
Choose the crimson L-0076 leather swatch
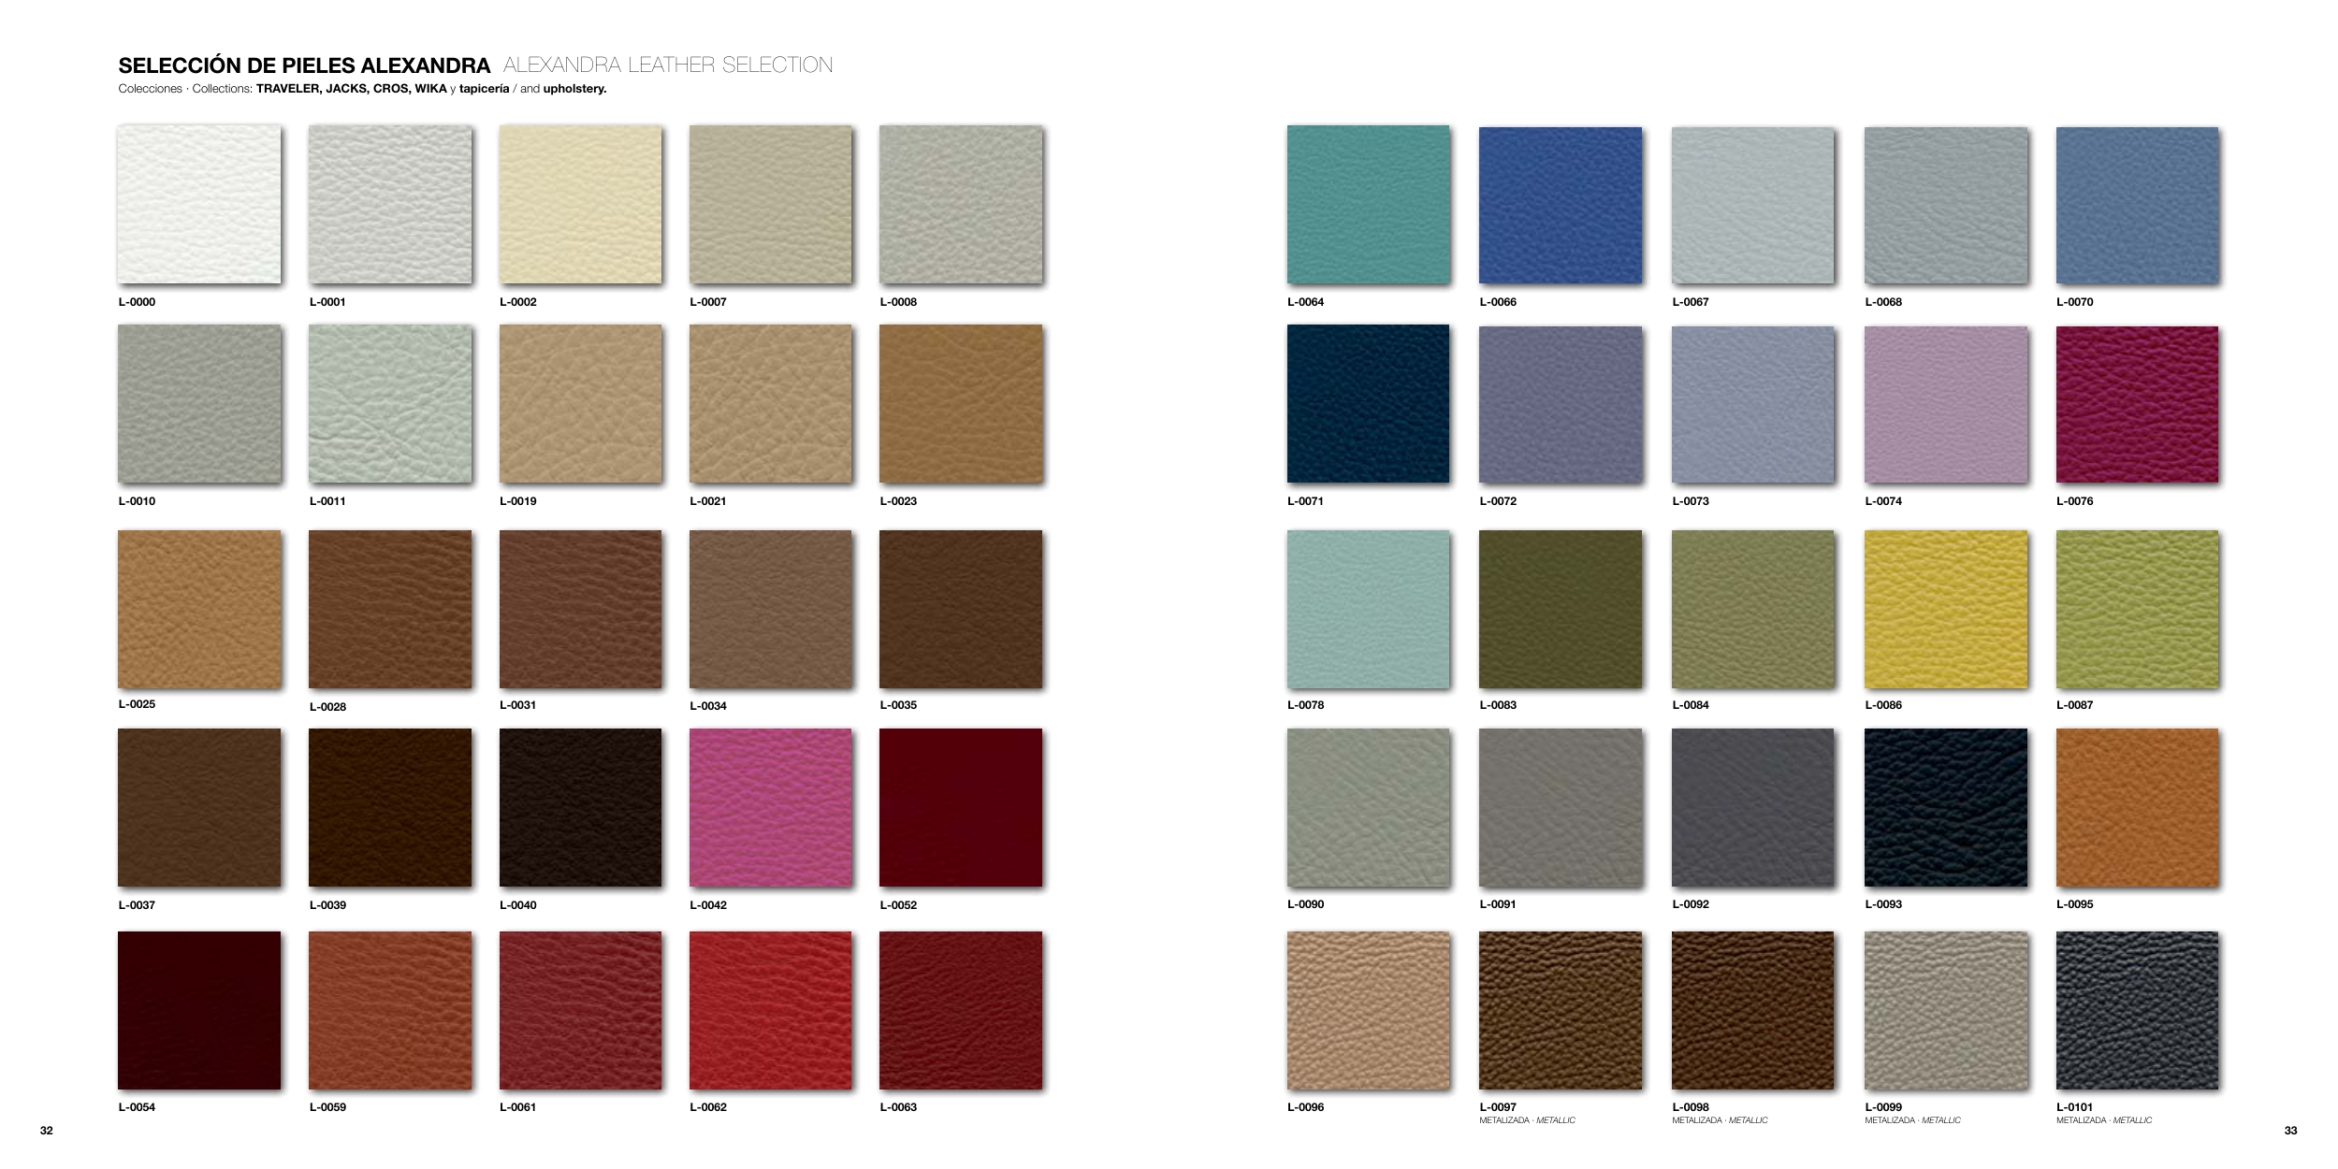tap(2137, 404)
